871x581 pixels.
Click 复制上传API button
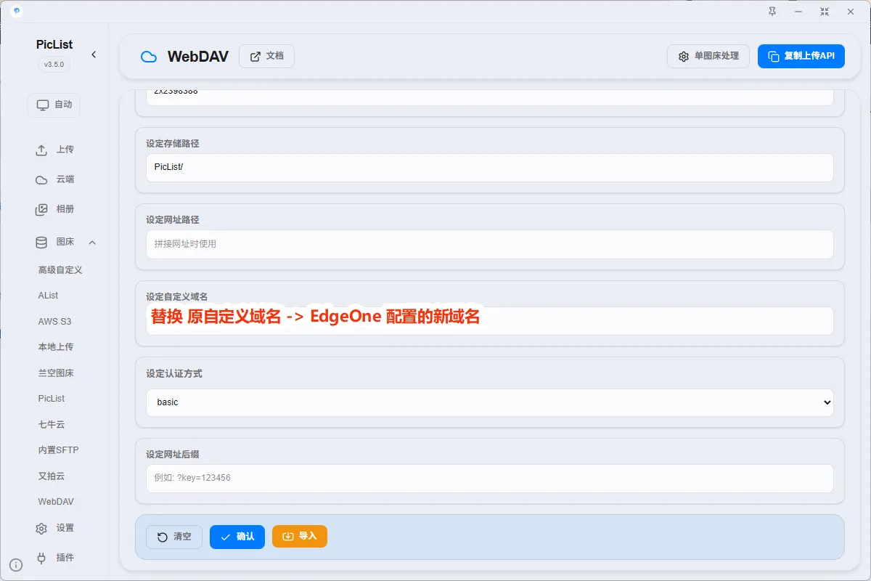tap(801, 56)
